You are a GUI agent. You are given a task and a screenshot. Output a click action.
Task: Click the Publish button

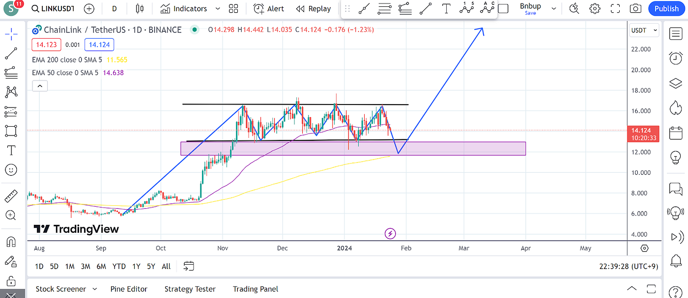667,8
